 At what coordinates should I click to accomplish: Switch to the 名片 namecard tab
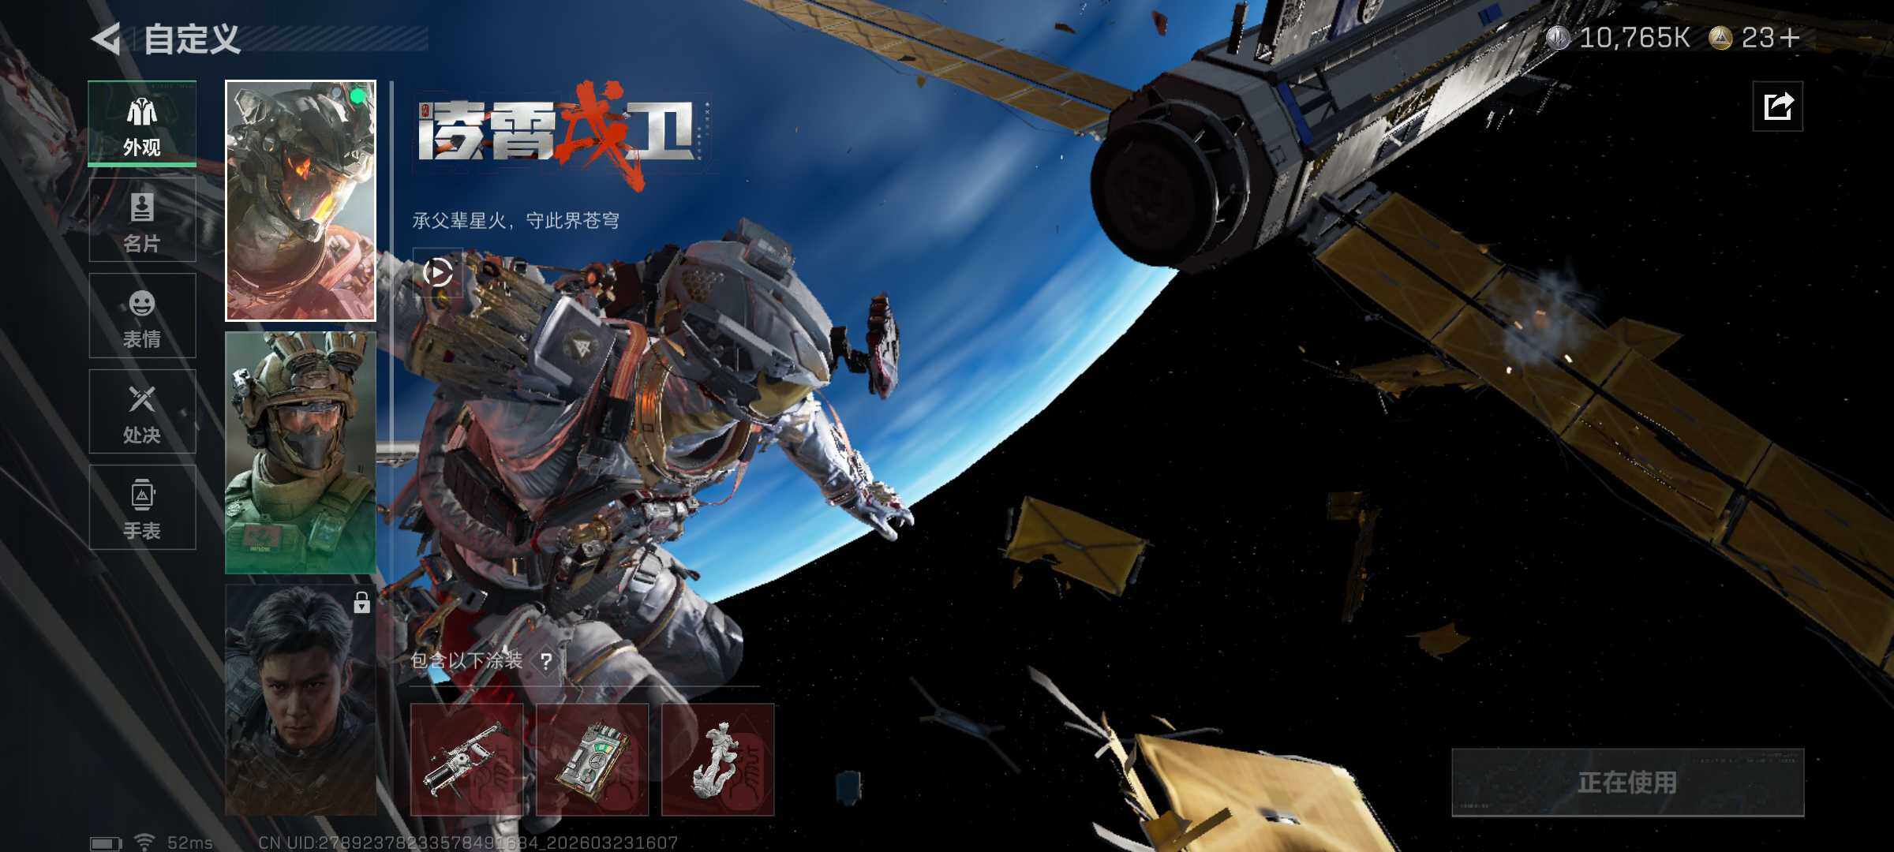point(142,220)
